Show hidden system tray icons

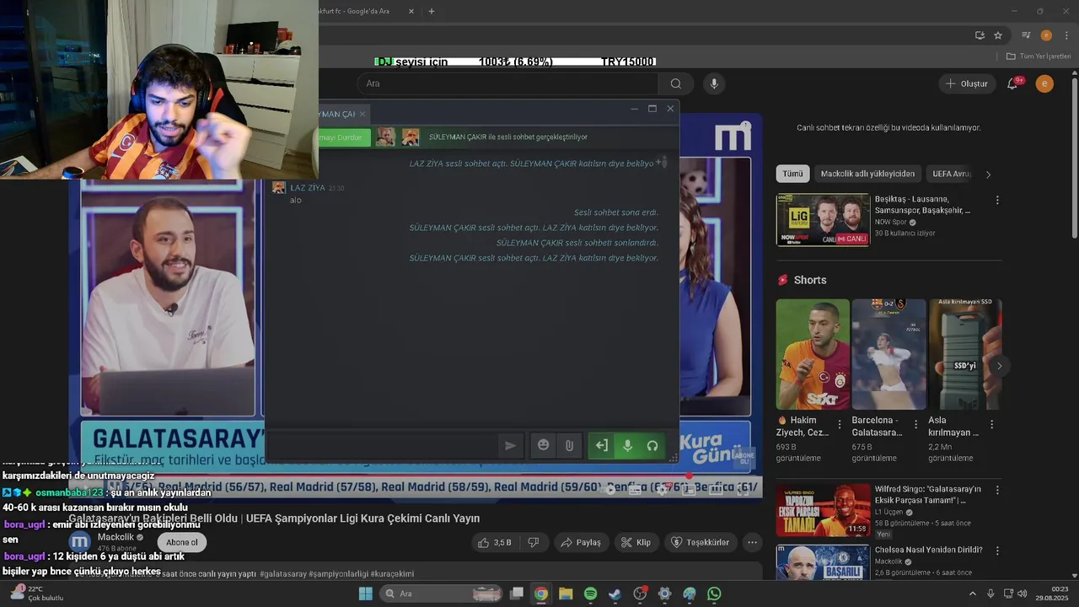click(x=972, y=594)
